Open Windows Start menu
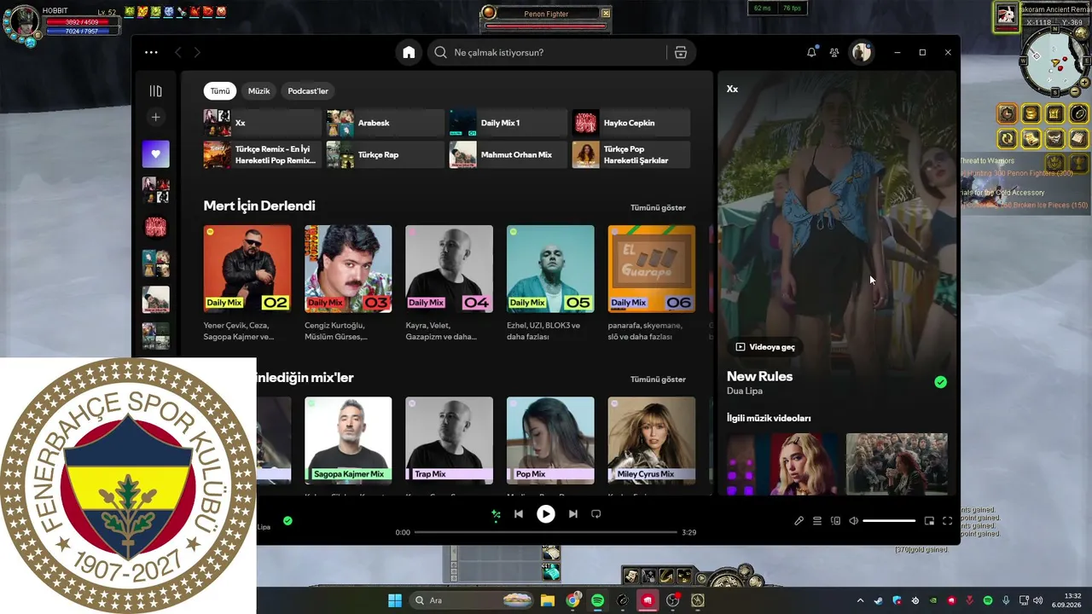Viewport: 1092px width, 614px height. 395,600
